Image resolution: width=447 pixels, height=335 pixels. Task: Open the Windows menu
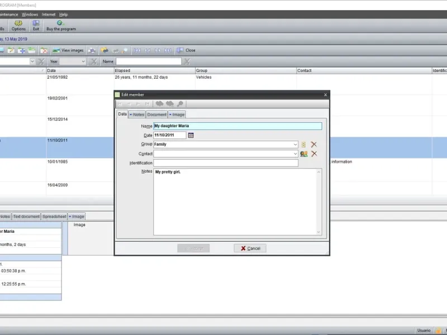[x=30, y=15]
